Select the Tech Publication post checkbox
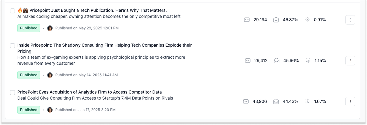 pyautogui.click(x=12, y=11)
